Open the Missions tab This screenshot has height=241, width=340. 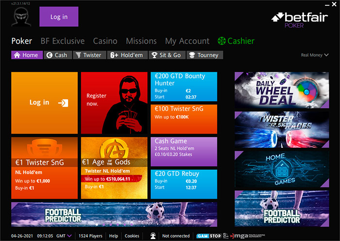[141, 41]
